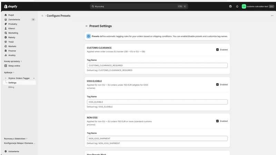Viewport: 276px width, 155px height.
Task: Click the Ustawienia gear icon
Action: 6,151
